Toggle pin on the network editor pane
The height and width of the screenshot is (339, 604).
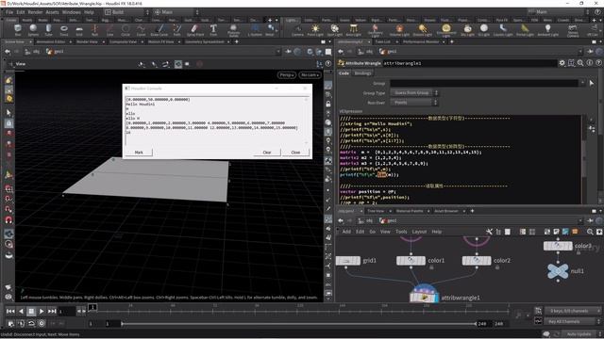591,220
